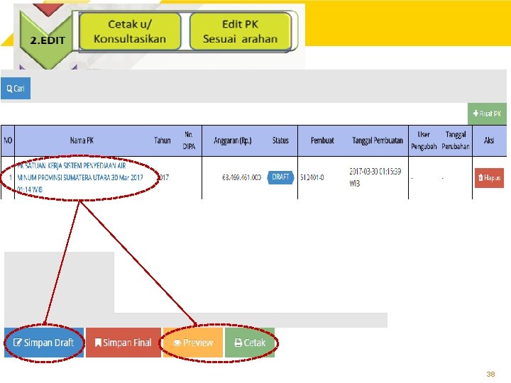Viewport: 511px width, 383px height.
Task: Click the Anggaran (Rp.) column header
Action: tap(233, 140)
